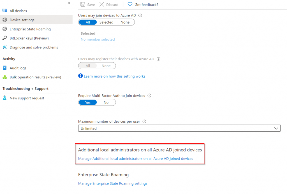Screen dimensions: 287x194
Task: Click the Activity section heading
Action: pos(9,59)
